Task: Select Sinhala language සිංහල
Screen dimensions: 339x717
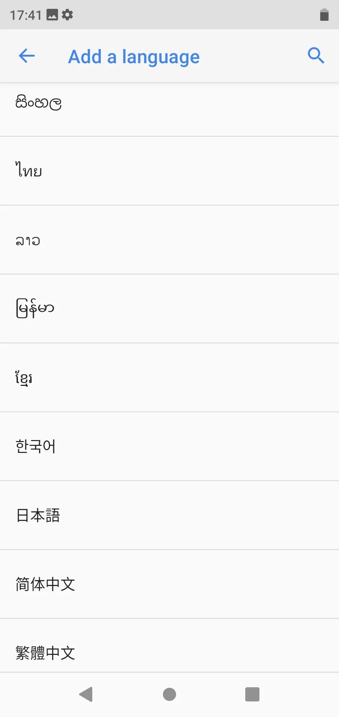Action: 169,109
